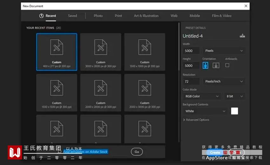Switch to the Photo tab
The width and height of the screenshot is (270, 165).
click(x=98, y=16)
